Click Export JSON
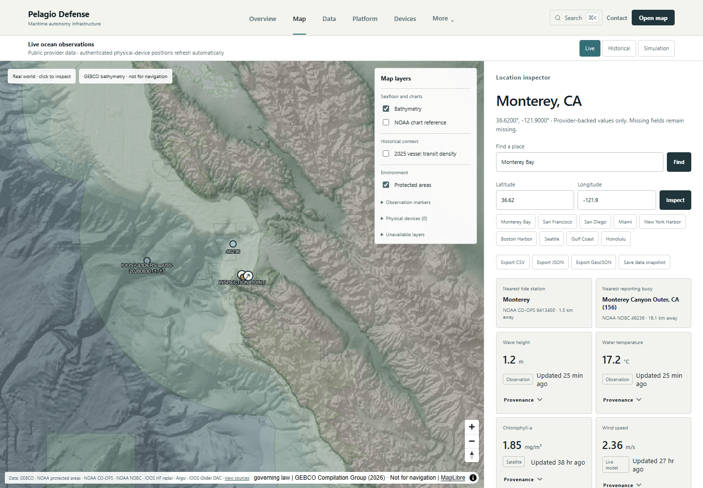The image size is (703, 488). tap(550, 262)
